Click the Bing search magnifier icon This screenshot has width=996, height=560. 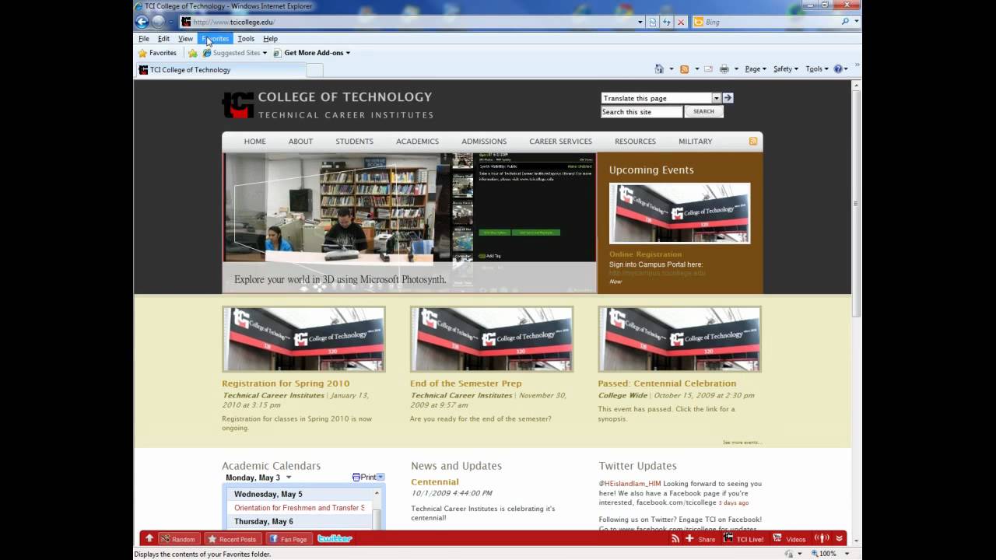tap(846, 22)
